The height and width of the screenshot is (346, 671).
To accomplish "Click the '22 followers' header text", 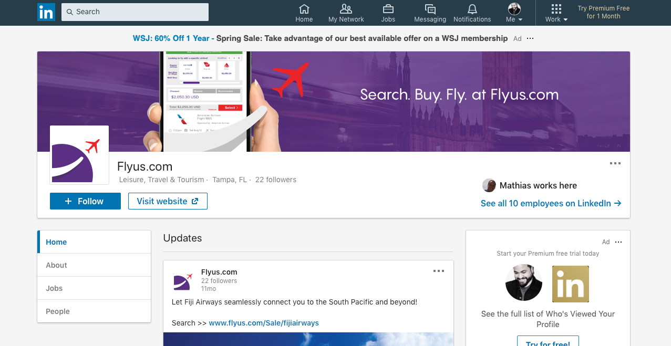I will (x=276, y=180).
